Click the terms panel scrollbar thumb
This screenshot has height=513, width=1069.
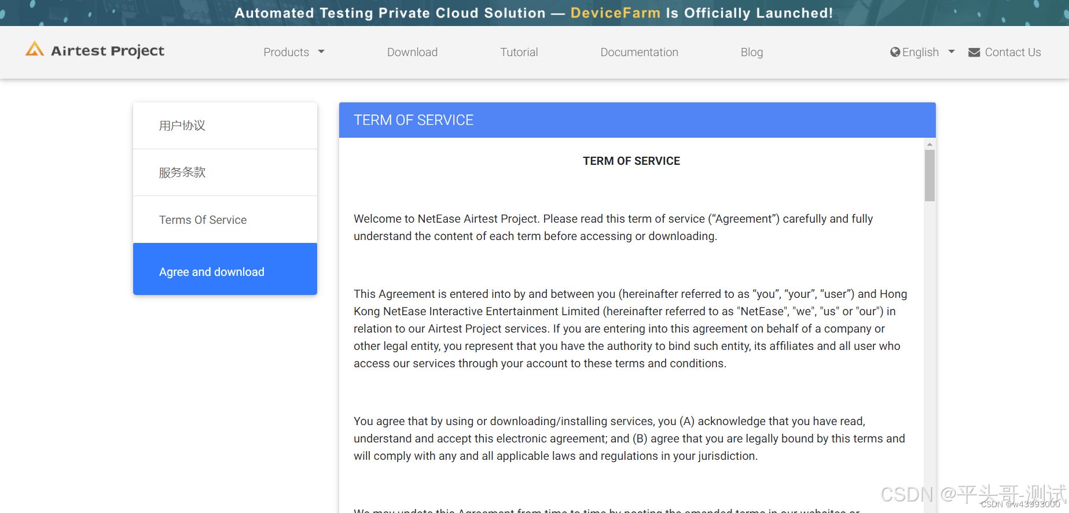click(930, 175)
